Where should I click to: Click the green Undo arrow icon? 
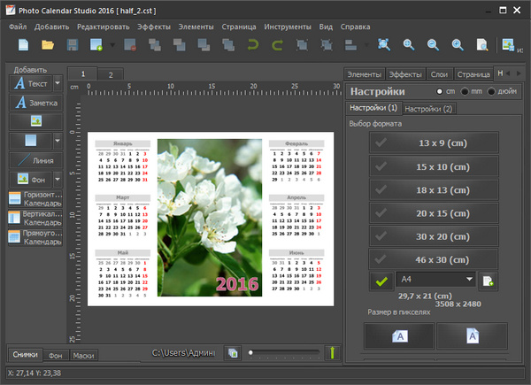[x=252, y=44]
